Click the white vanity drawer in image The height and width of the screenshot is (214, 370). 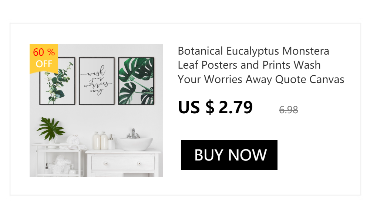click(123, 163)
